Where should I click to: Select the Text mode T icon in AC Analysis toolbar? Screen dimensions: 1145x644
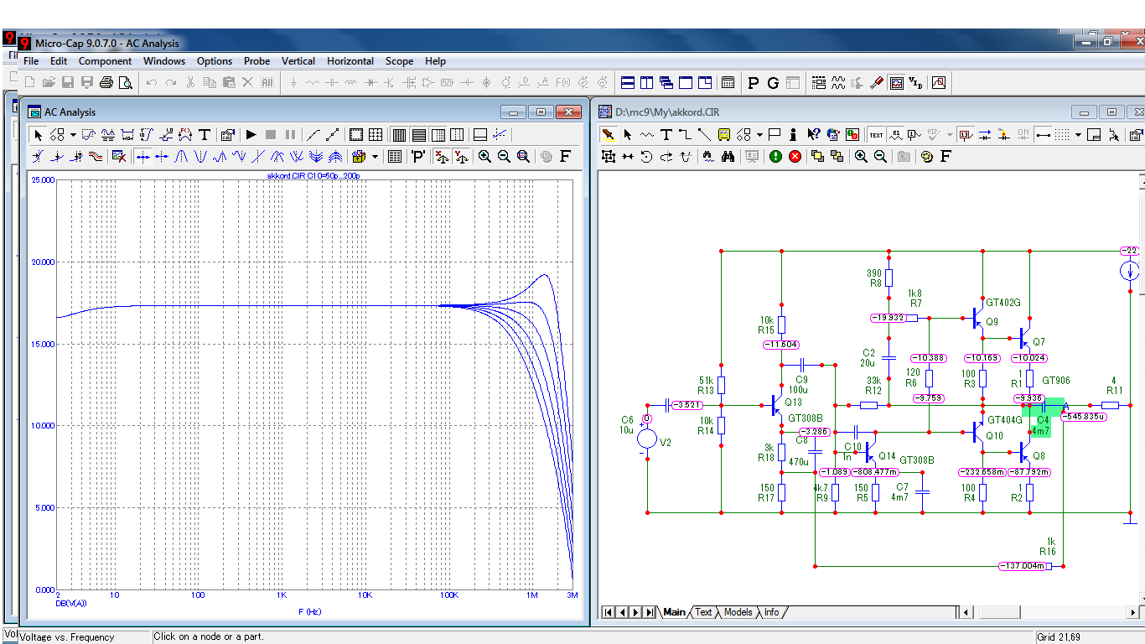[204, 134]
